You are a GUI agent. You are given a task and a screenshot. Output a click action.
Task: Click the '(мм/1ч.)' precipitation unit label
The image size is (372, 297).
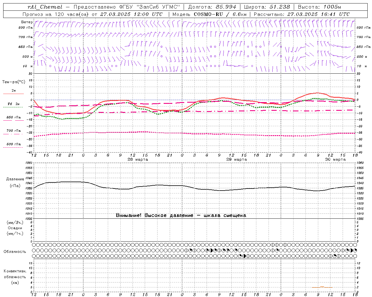pyautogui.click(x=15, y=233)
